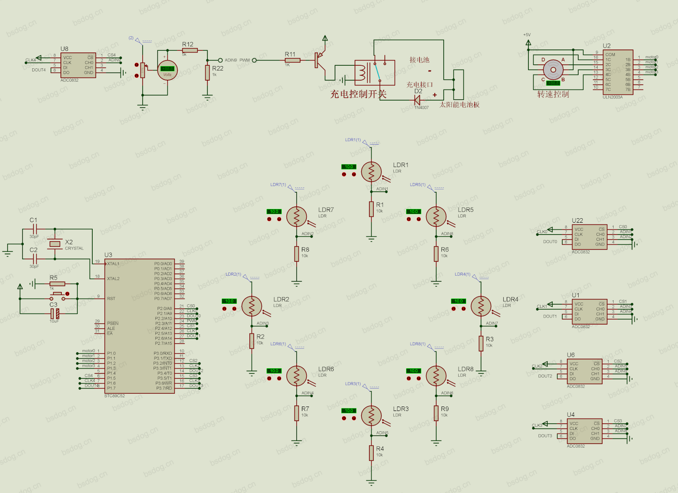
Task: Select resistor R2 below LDR2
Action: 252,341
